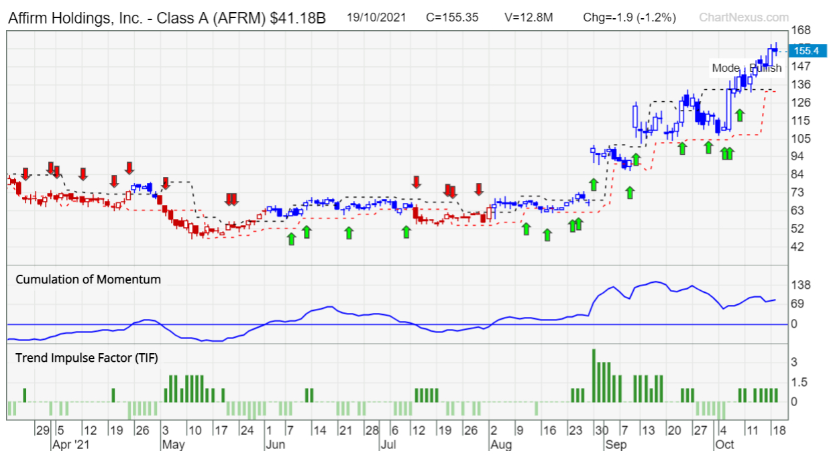
Task: Click the Mode : Bullish label
Action: tap(747, 68)
